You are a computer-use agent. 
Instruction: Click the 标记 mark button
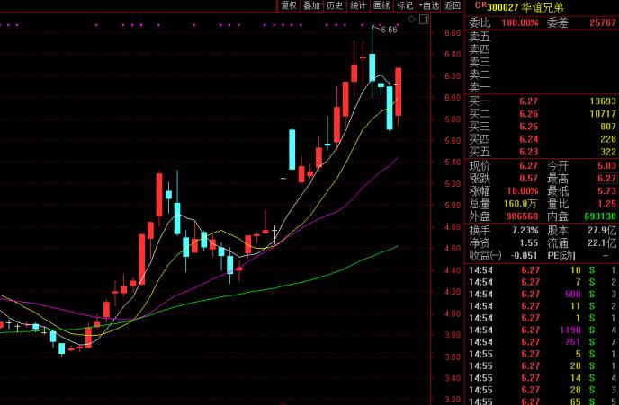click(x=405, y=5)
